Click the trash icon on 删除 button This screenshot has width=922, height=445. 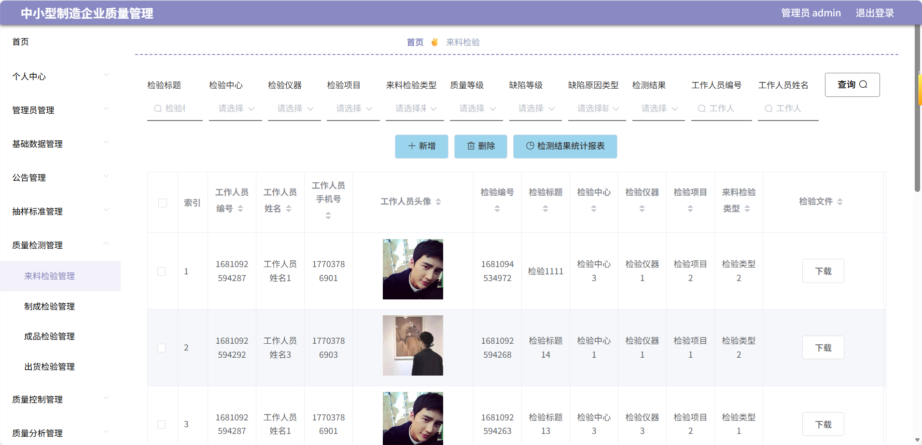471,146
